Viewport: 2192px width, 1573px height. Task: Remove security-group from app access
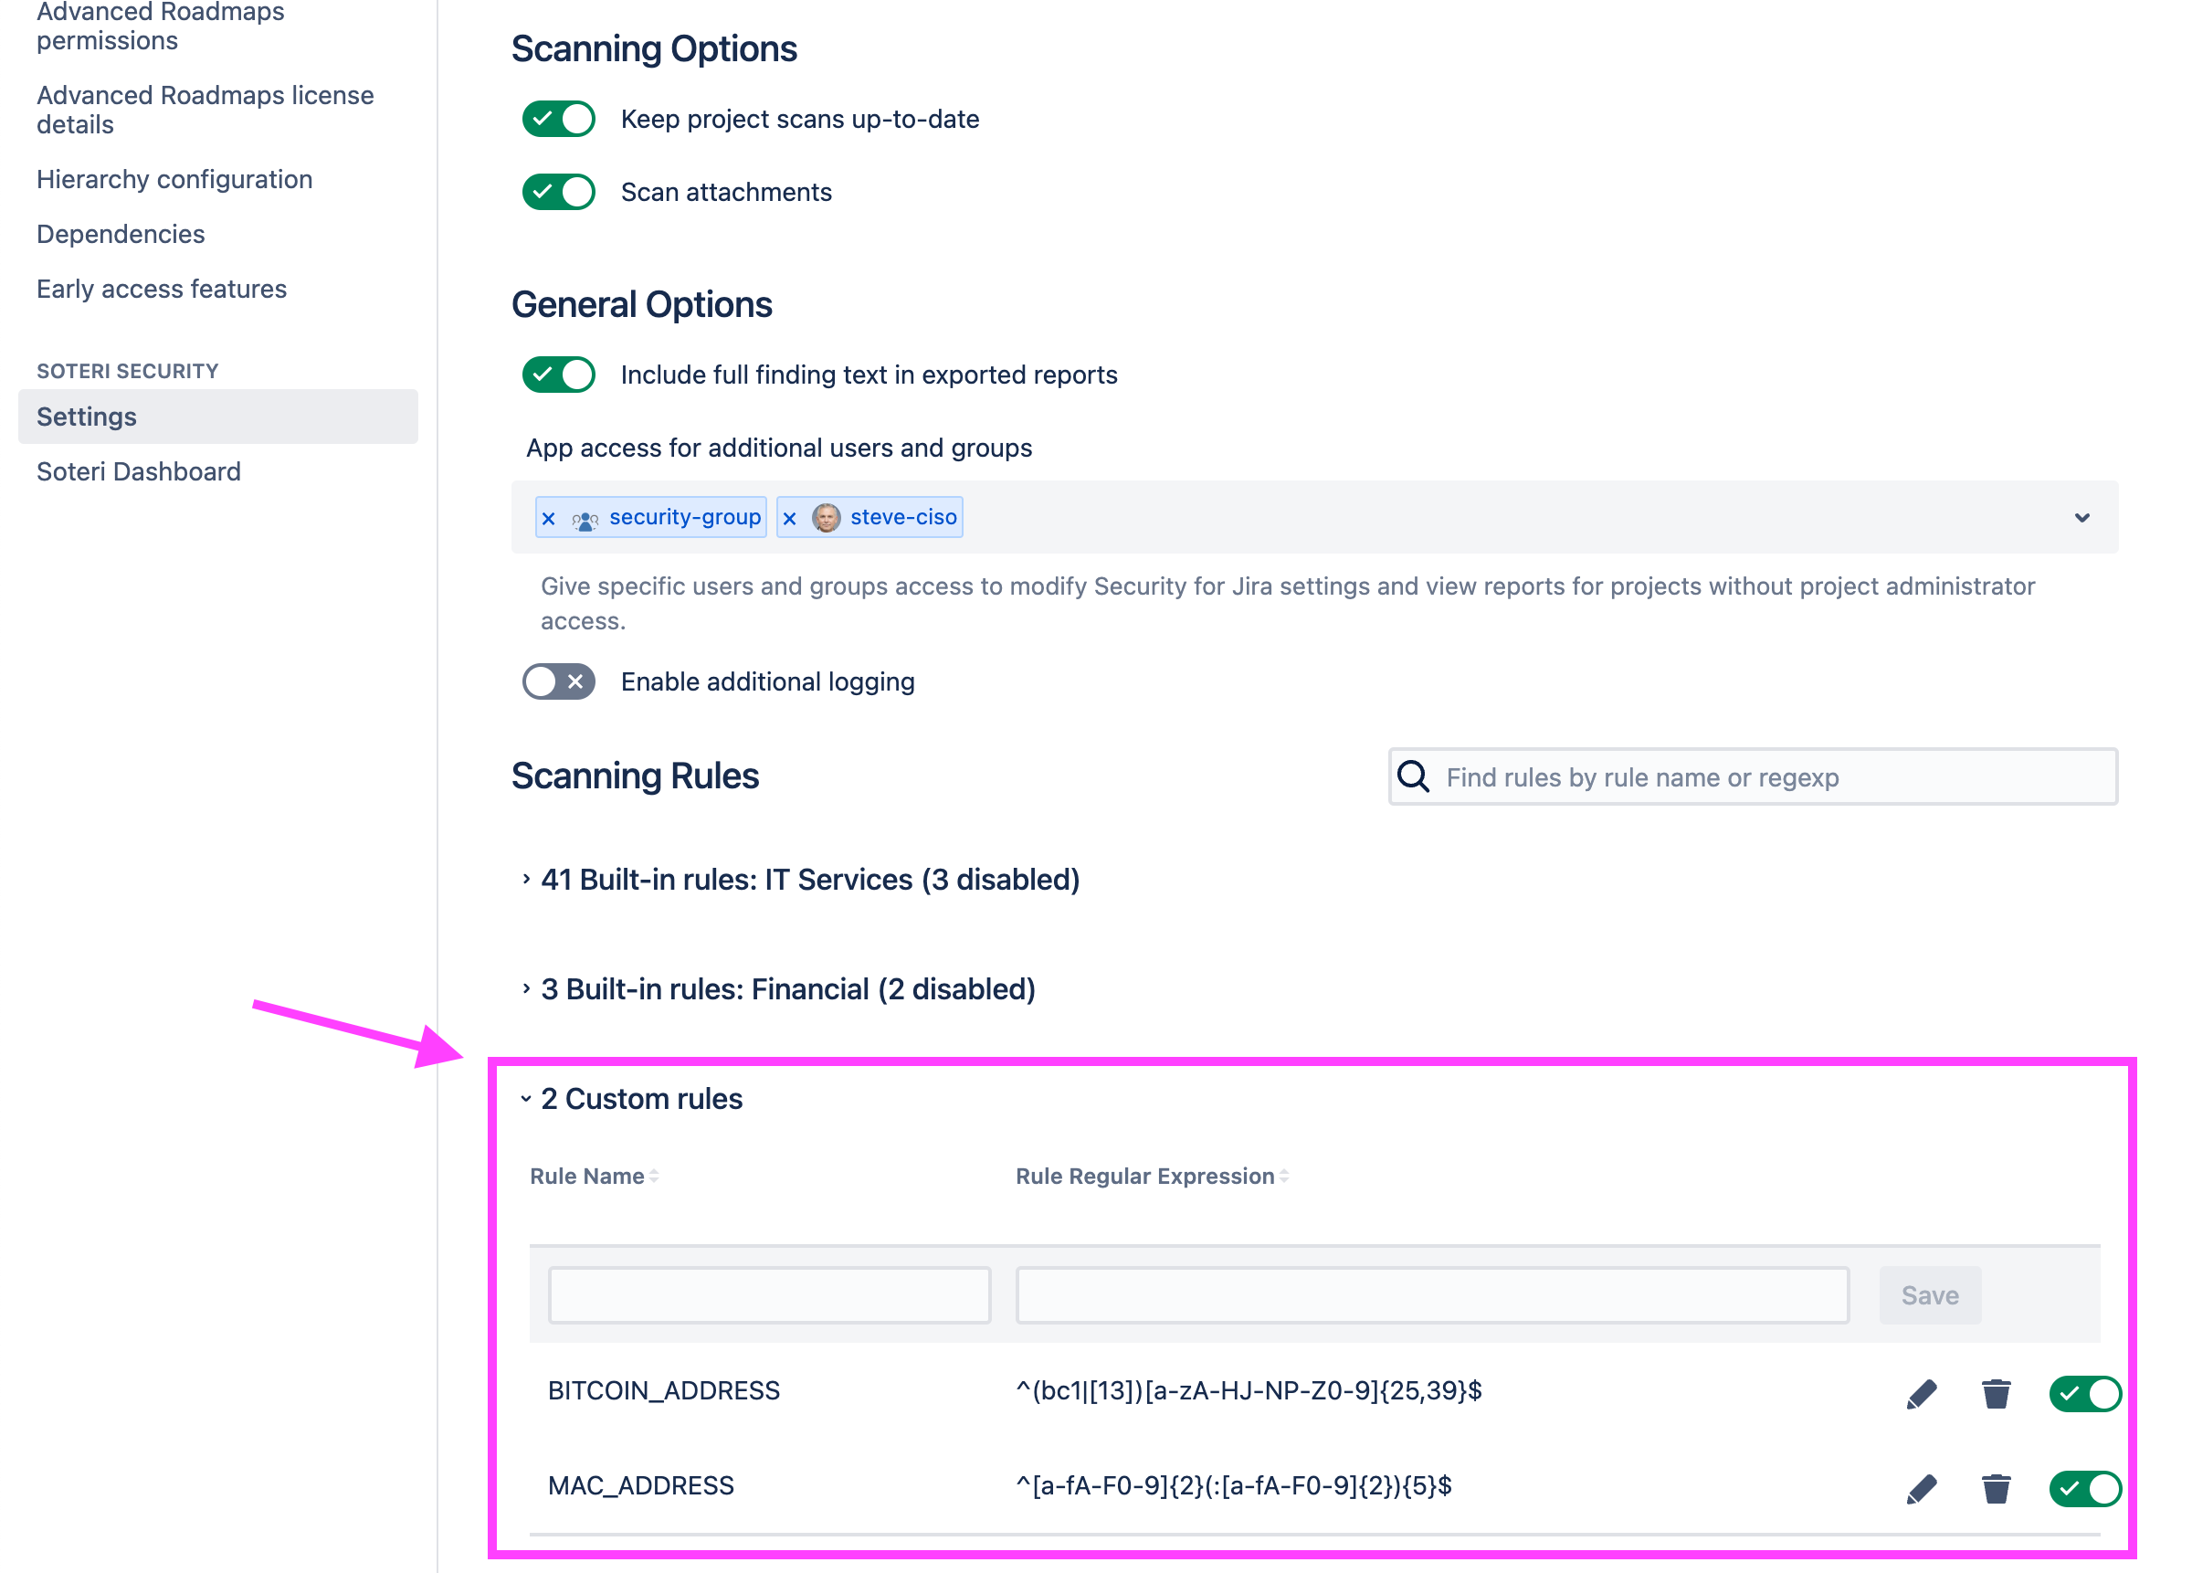pyautogui.click(x=549, y=518)
